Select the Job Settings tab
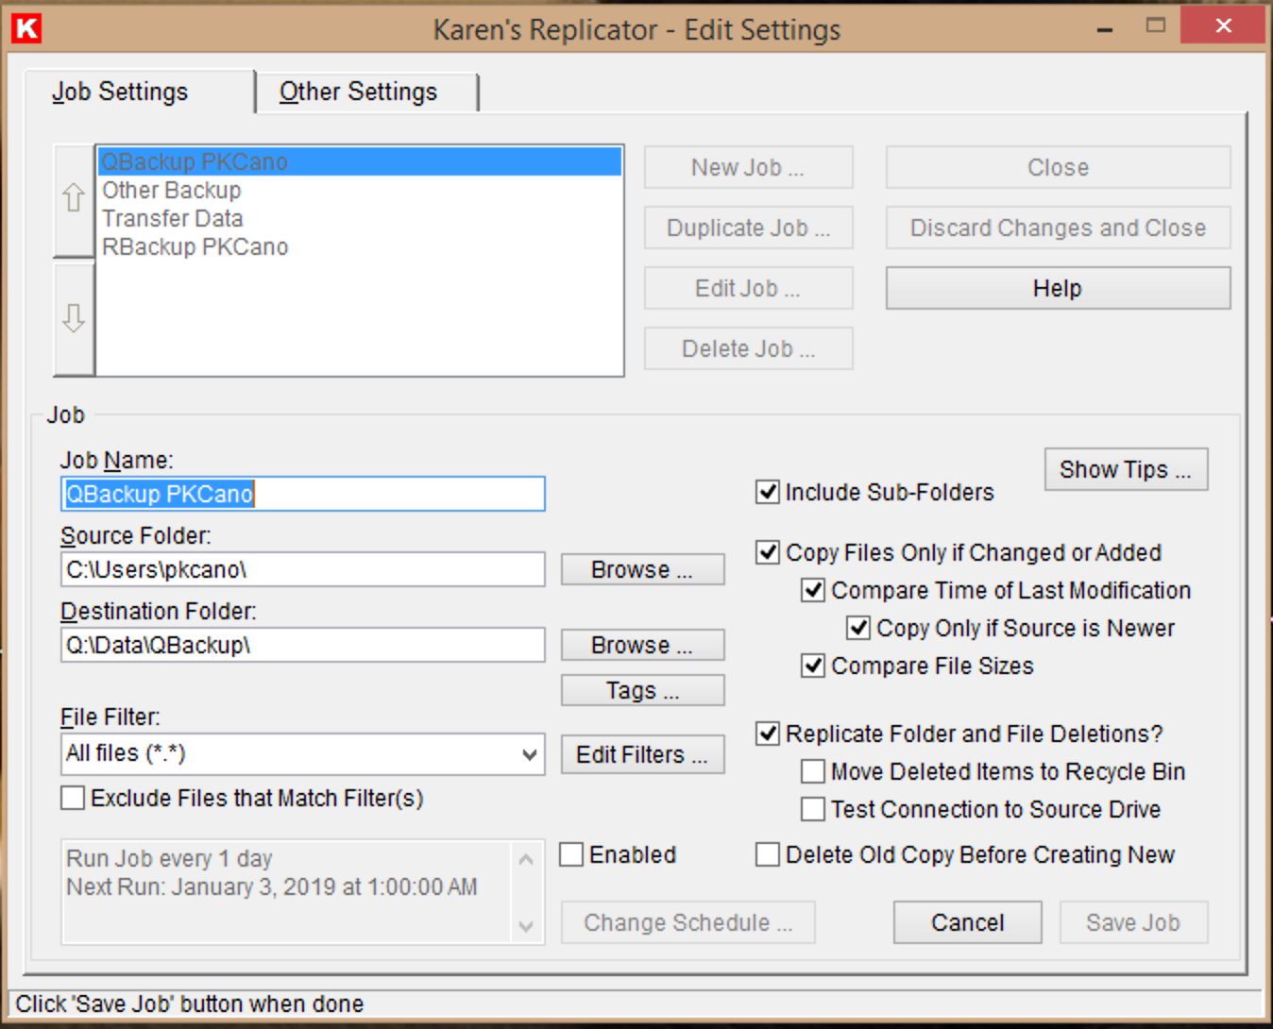Viewport: 1273px width, 1029px height. (x=120, y=93)
